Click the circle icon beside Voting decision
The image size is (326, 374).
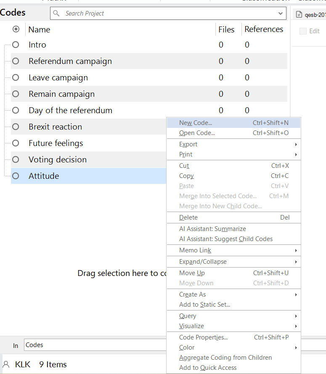point(16,159)
